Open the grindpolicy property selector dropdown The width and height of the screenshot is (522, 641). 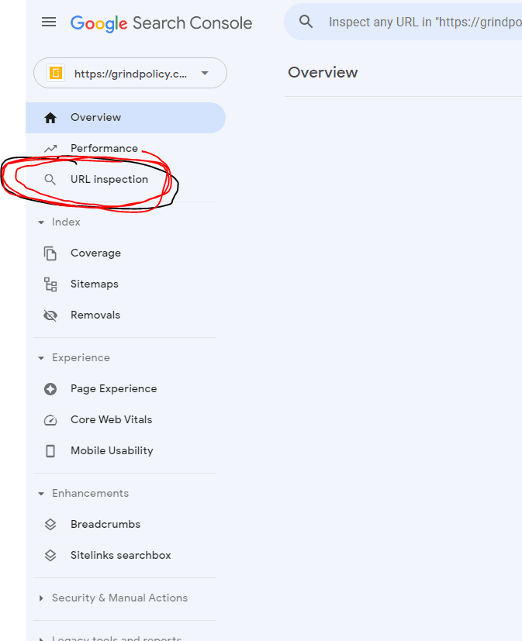coord(130,73)
